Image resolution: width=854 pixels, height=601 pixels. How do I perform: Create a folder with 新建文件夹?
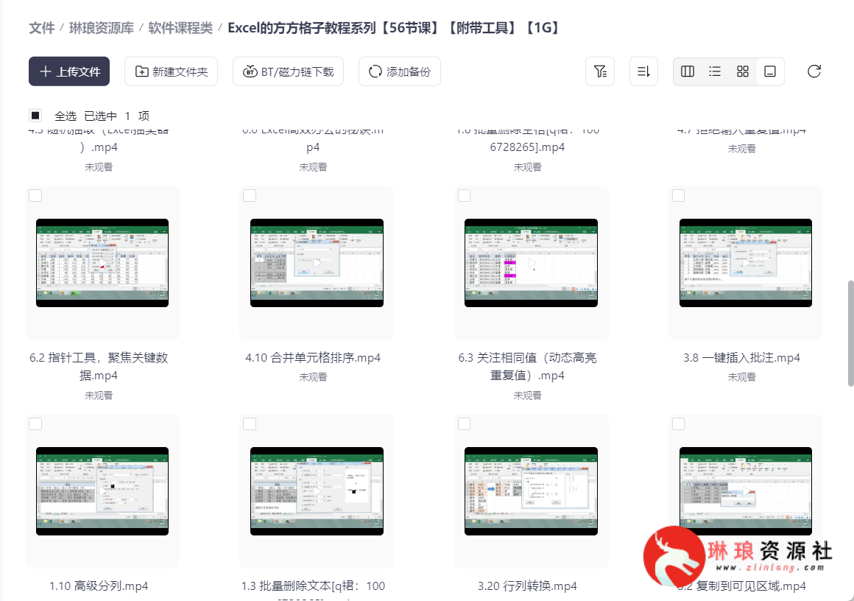pos(171,71)
